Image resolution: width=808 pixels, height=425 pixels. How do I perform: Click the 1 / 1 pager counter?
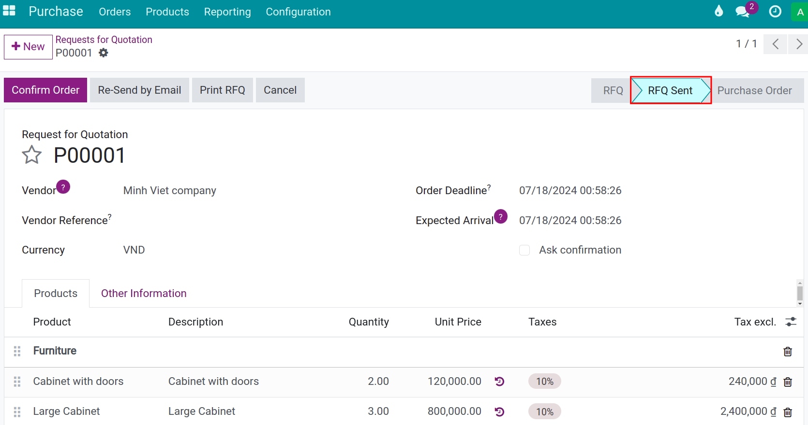tap(747, 44)
